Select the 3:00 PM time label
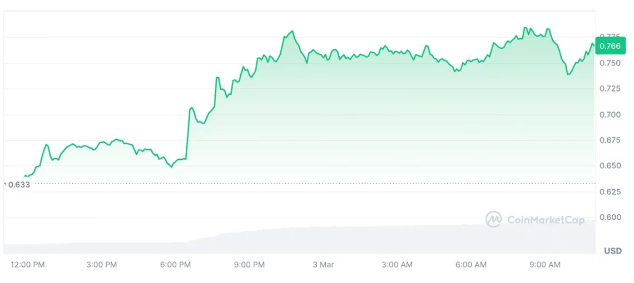 coord(102,265)
